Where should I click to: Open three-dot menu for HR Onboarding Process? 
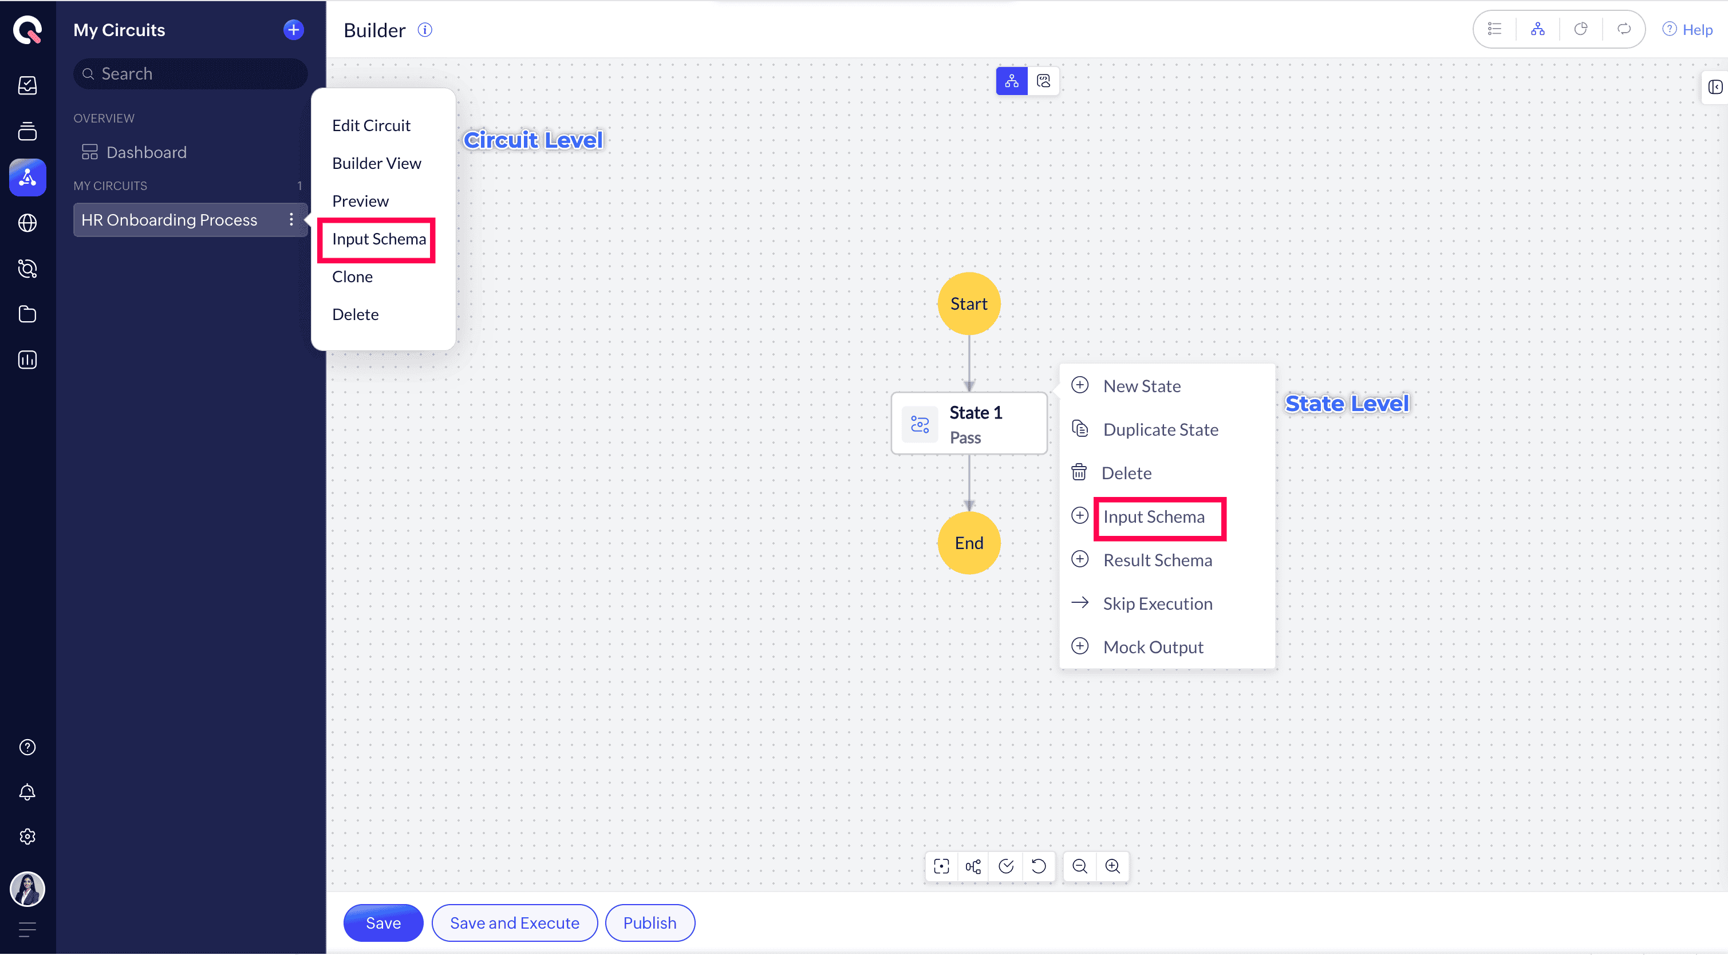click(290, 220)
